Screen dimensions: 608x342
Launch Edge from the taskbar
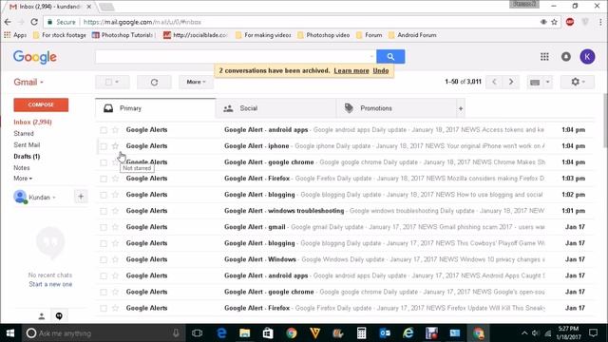221,333
